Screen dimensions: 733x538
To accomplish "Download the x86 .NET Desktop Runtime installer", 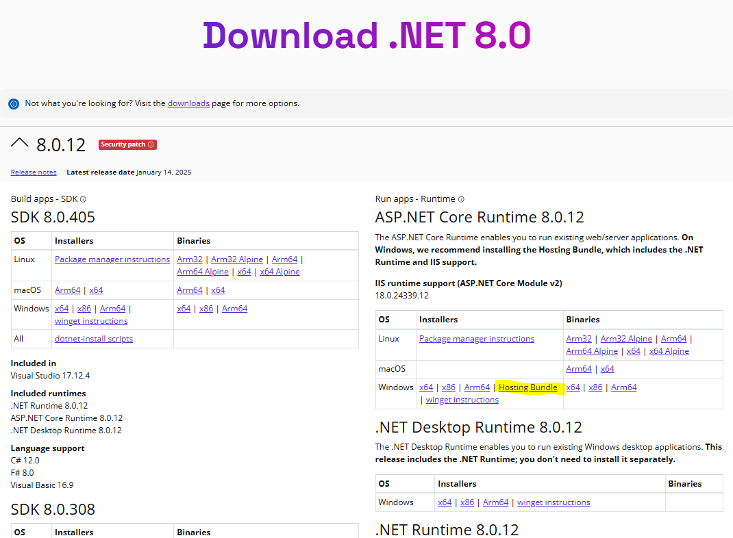I will click(467, 502).
